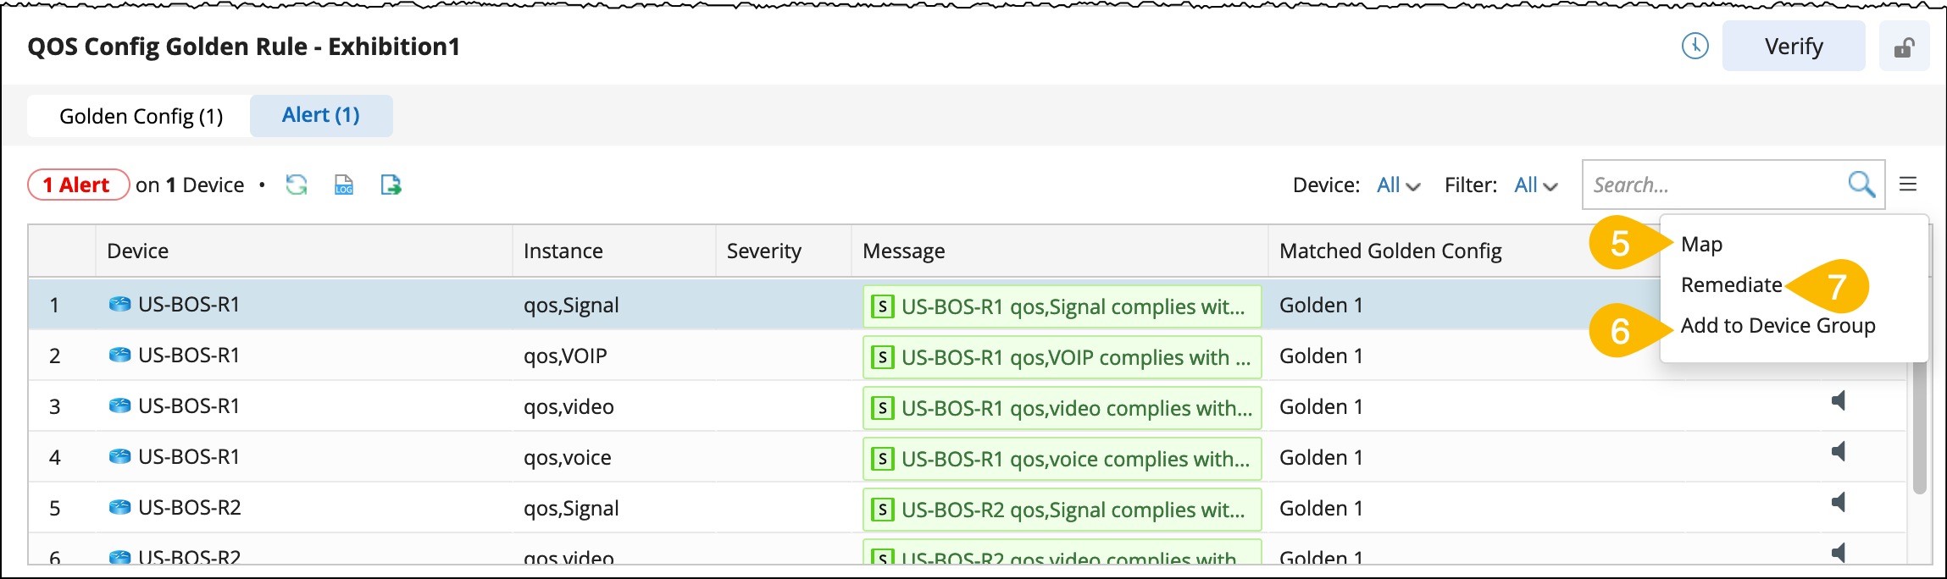Switch to the Golden Config tab

[x=141, y=116]
